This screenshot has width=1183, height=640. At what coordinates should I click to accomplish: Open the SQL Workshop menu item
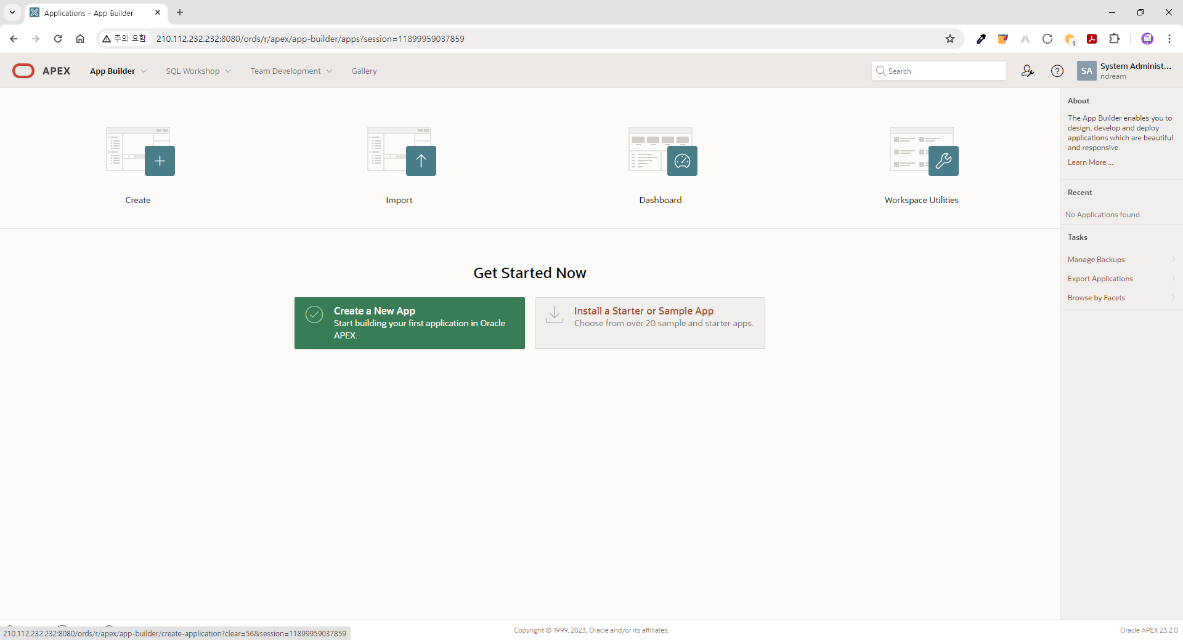click(192, 71)
